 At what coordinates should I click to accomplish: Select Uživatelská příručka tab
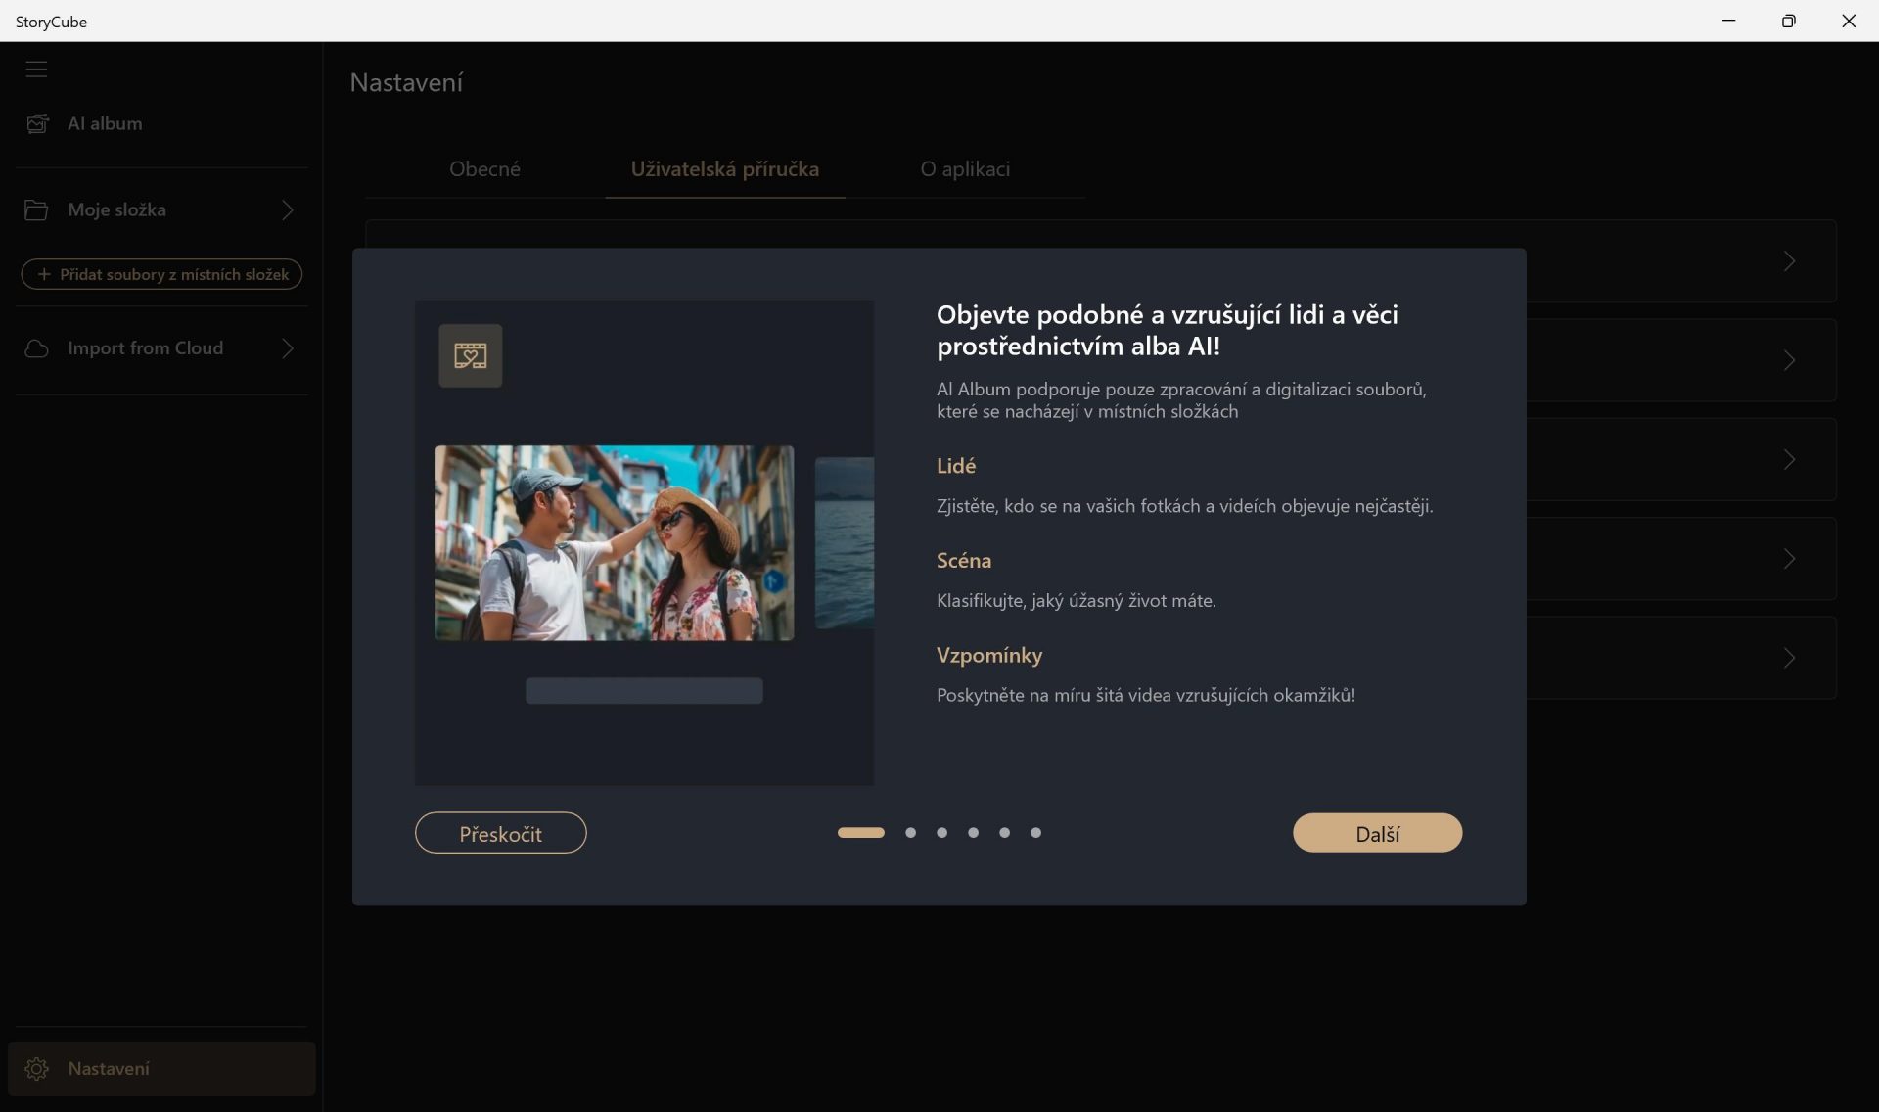point(725,168)
